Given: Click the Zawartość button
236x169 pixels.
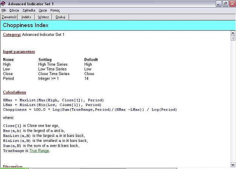Looking at the screenshot, I should (x=9, y=17).
